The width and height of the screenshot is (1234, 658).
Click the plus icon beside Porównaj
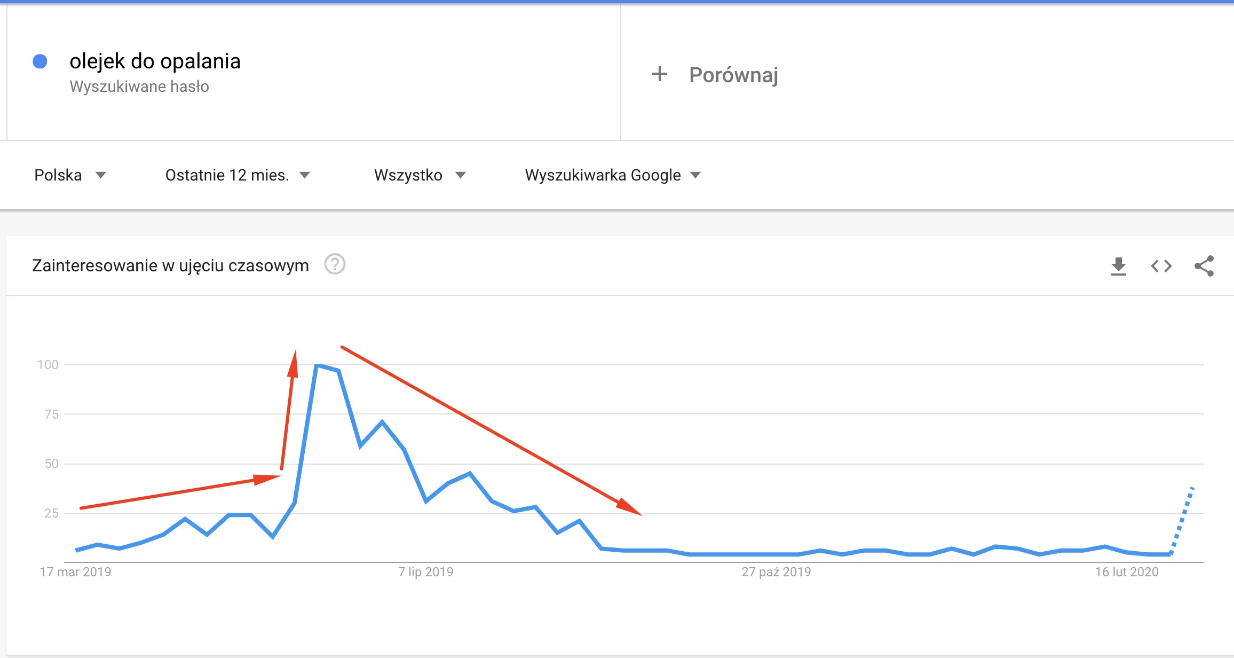[660, 74]
